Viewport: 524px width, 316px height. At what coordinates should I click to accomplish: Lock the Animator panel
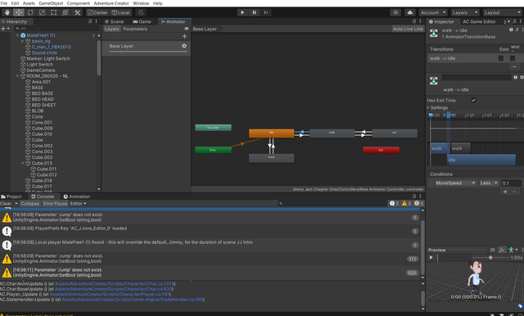coord(414,21)
